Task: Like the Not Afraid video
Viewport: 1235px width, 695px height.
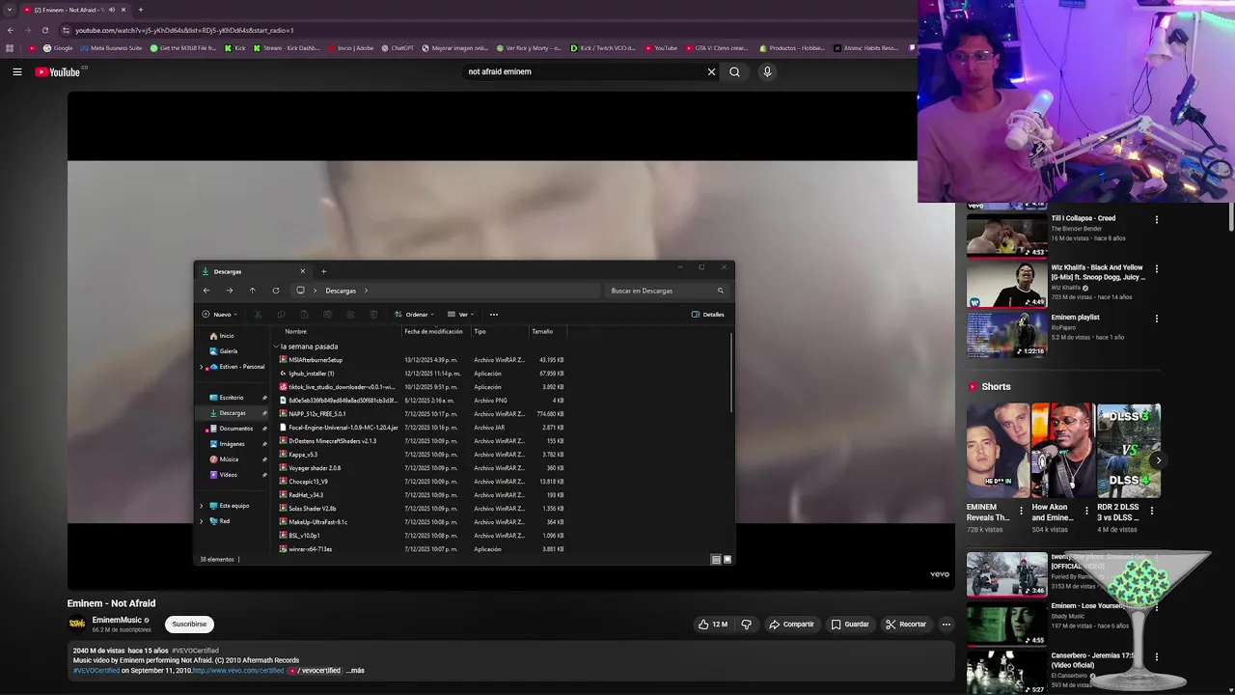Action: pyautogui.click(x=713, y=625)
